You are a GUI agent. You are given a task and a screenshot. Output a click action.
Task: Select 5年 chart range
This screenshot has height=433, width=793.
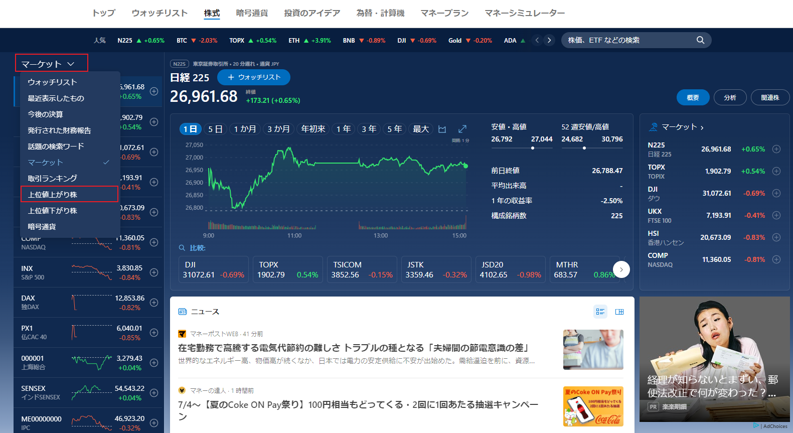click(395, 129)
